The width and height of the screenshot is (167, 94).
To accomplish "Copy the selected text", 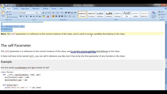I will click(x=9, y=15).
